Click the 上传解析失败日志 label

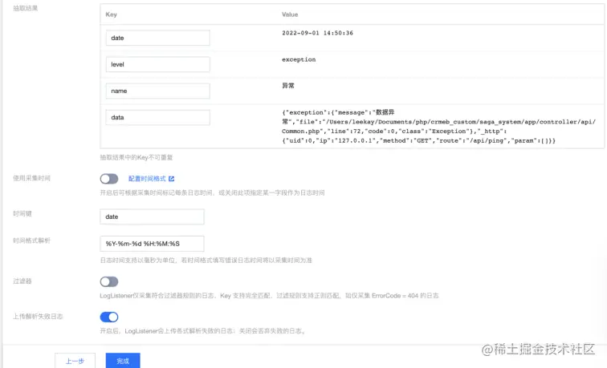[38, 317]
